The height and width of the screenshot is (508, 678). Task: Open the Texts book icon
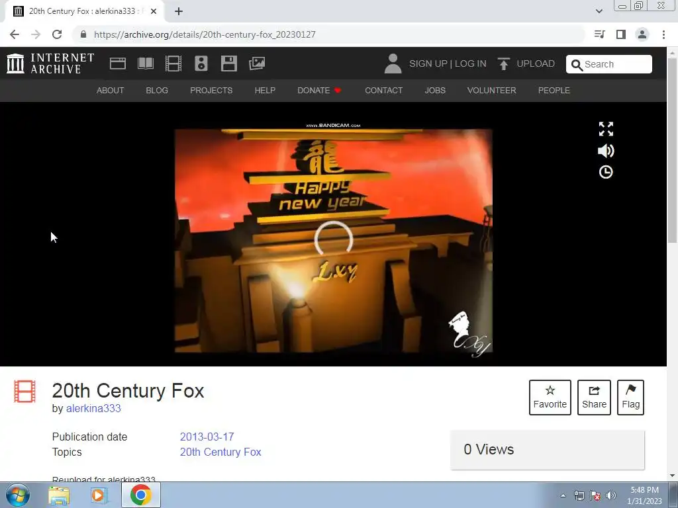145,63
